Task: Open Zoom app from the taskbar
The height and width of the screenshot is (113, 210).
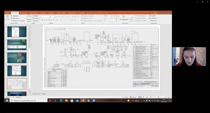Action: tap(94, 100)
